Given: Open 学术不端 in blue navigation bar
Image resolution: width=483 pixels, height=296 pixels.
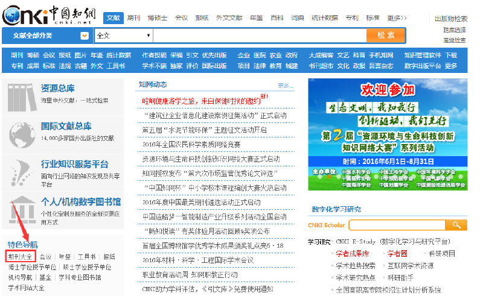Looking at the screenshot, I should click(x=154, y=66).
